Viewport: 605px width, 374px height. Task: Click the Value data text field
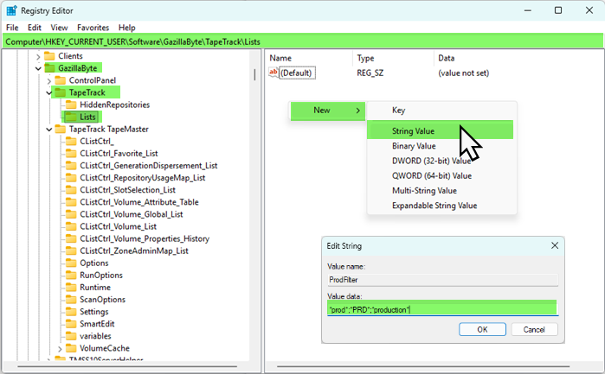tap(441, 309)
